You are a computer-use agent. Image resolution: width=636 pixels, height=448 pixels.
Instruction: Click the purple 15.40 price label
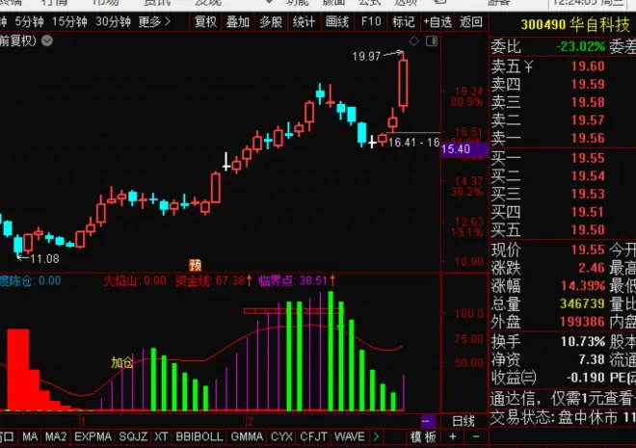tap(455, 149)
